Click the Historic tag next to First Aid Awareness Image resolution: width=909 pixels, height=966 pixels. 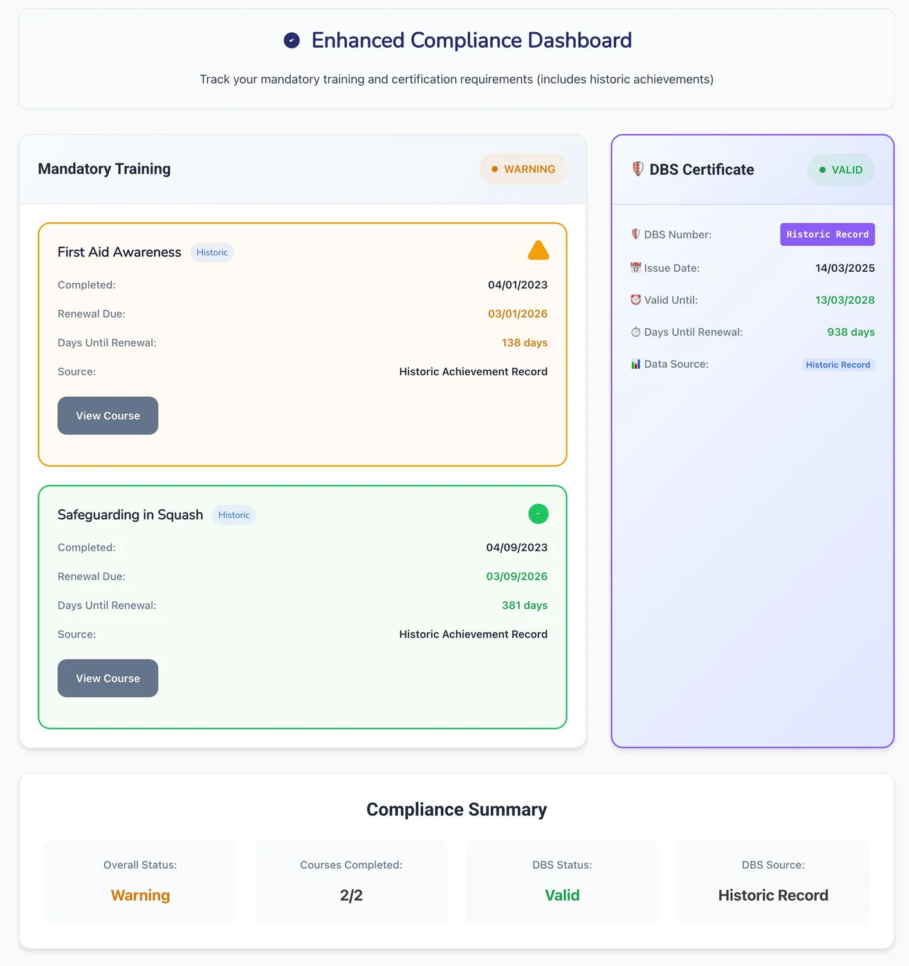coord(212,252)
